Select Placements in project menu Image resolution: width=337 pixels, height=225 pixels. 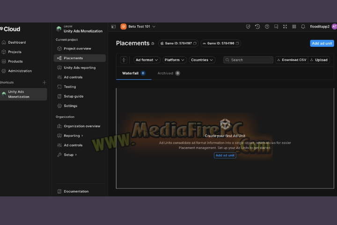pos(80,58)
